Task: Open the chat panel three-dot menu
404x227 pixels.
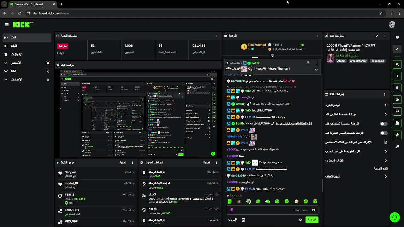Action: (318, 36)
